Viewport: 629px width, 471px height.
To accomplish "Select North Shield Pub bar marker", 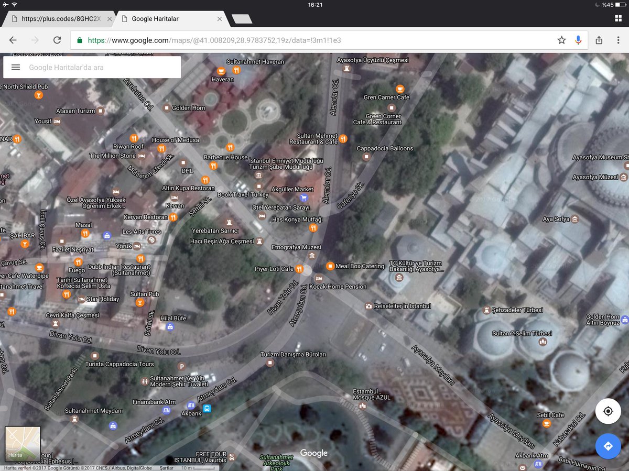I will click(x=38, y=95).
